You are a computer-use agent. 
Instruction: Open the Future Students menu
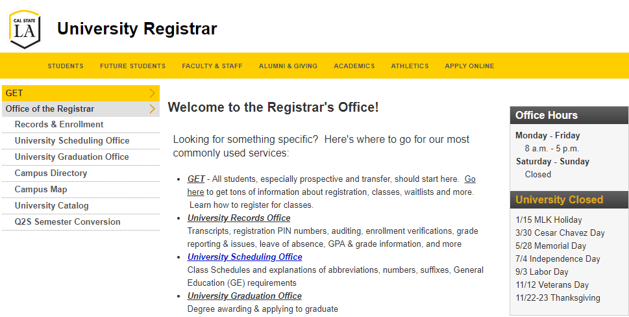coord(132,66)
